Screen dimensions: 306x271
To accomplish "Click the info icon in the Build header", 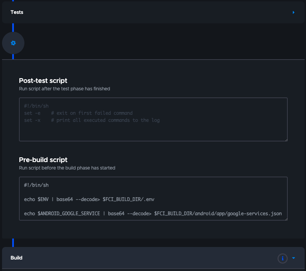I will point(282,258).
